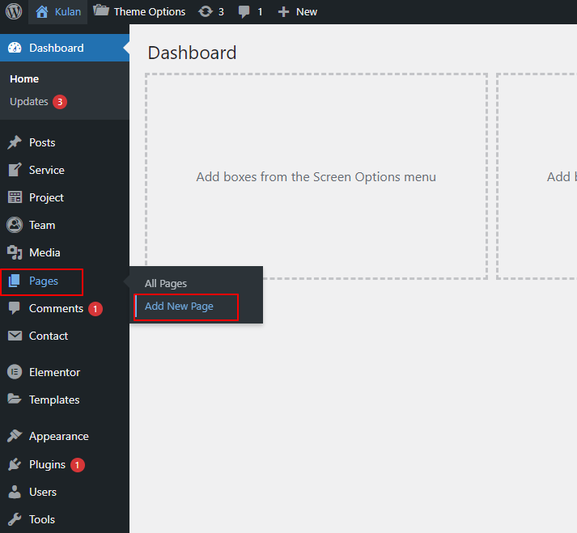
Task: Click the Kulan home icon
Action: pyautogui.click(x=41, y=12)
